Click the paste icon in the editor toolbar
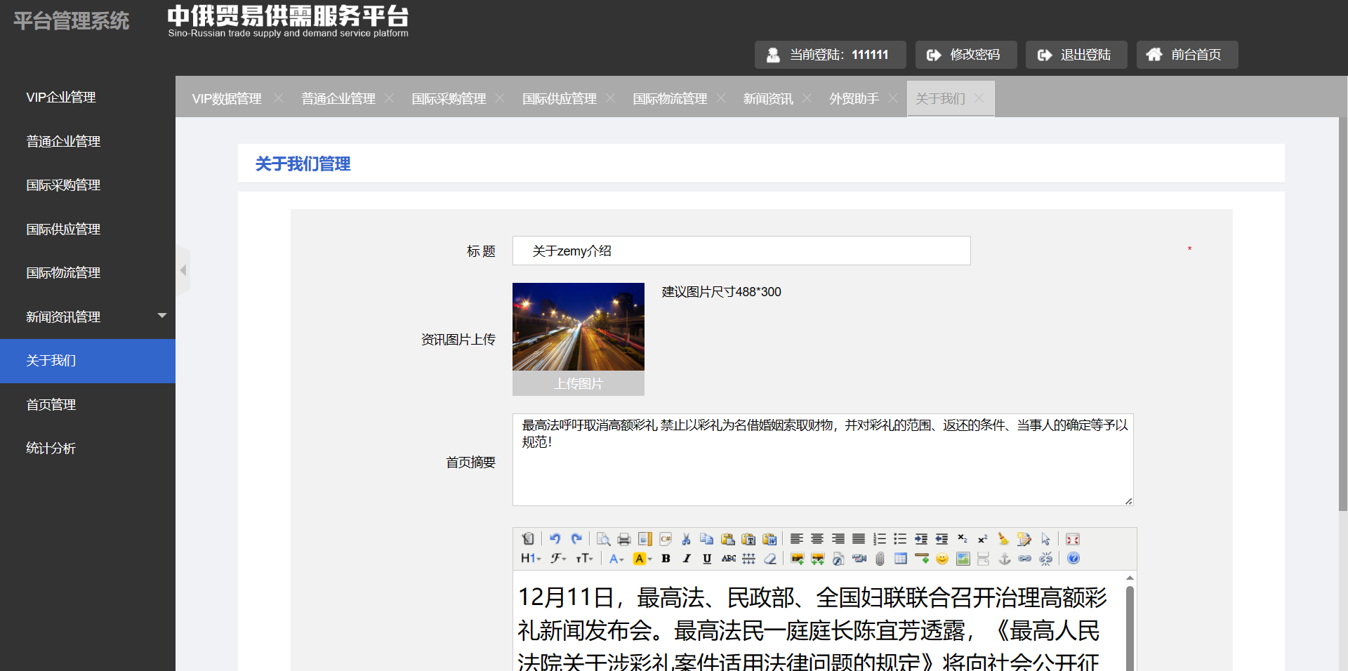This screenshot has width=1348, height=671. 727,539
